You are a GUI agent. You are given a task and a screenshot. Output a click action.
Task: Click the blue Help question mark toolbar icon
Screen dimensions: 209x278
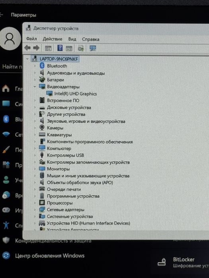(x=60, y=48)
